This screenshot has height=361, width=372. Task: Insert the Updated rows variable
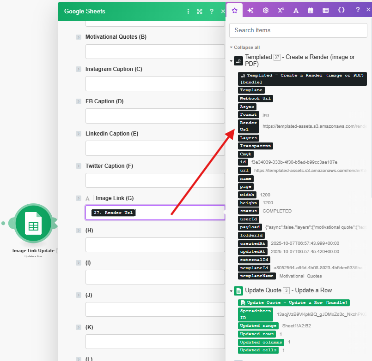click(x=256, y=334)
